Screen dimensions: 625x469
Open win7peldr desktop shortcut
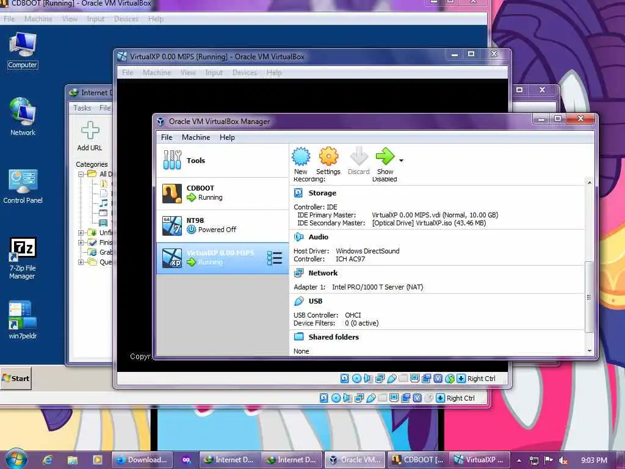pos(23,320)
